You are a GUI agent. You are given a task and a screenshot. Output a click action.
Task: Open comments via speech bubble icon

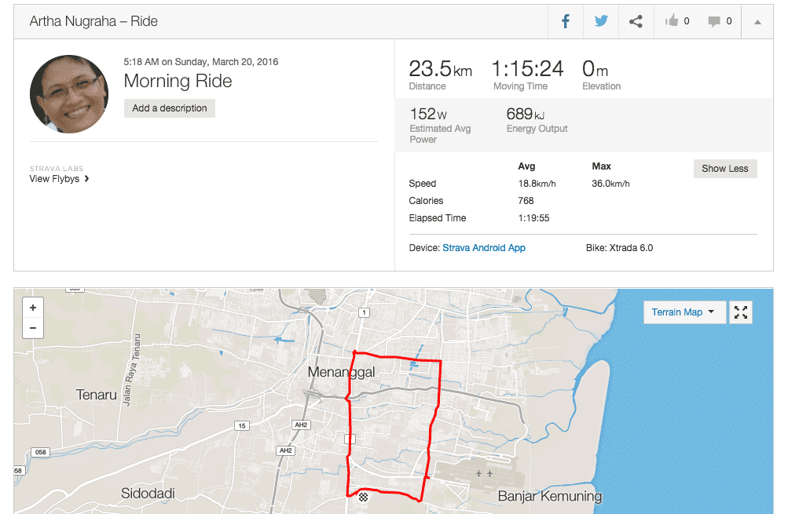click(x=720, y=22)
